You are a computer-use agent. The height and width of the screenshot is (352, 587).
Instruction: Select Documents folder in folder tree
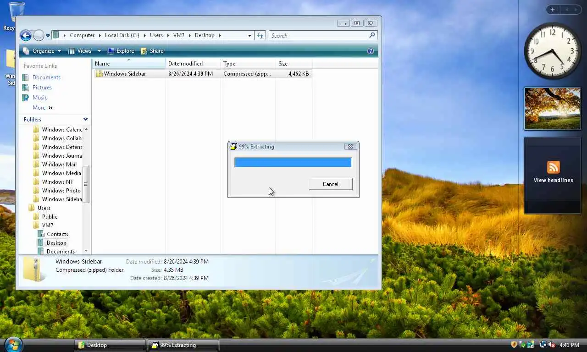pyautogui.click(x=61, y=252)
